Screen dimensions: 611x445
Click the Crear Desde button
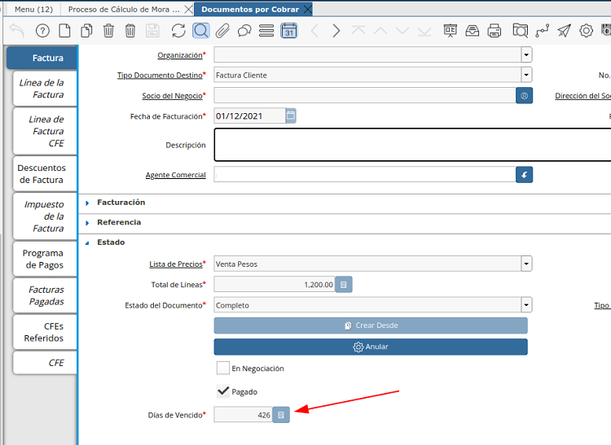[x=371, y=325]
